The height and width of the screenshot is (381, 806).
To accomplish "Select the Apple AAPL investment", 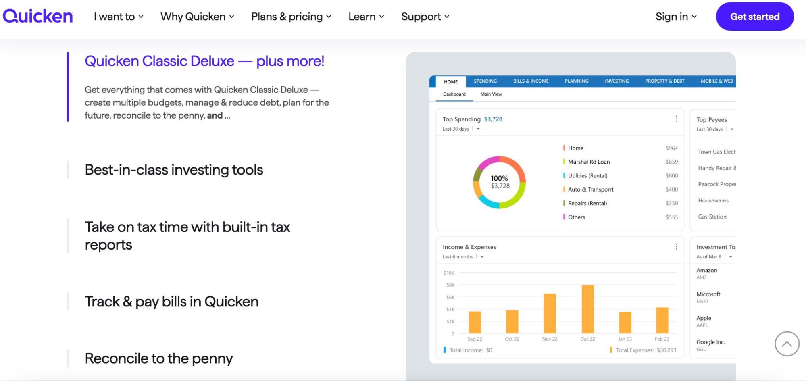I will click(704, 321).
